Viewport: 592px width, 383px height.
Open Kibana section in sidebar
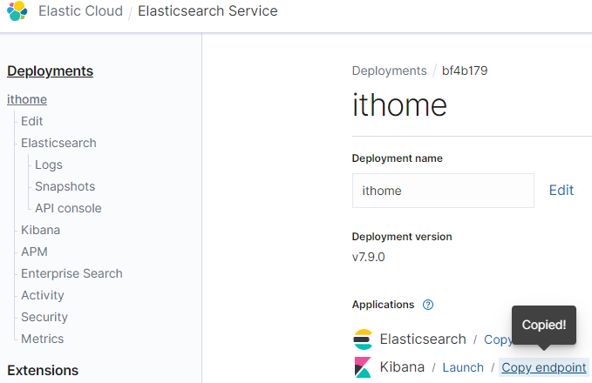click(x=40, y=230)
